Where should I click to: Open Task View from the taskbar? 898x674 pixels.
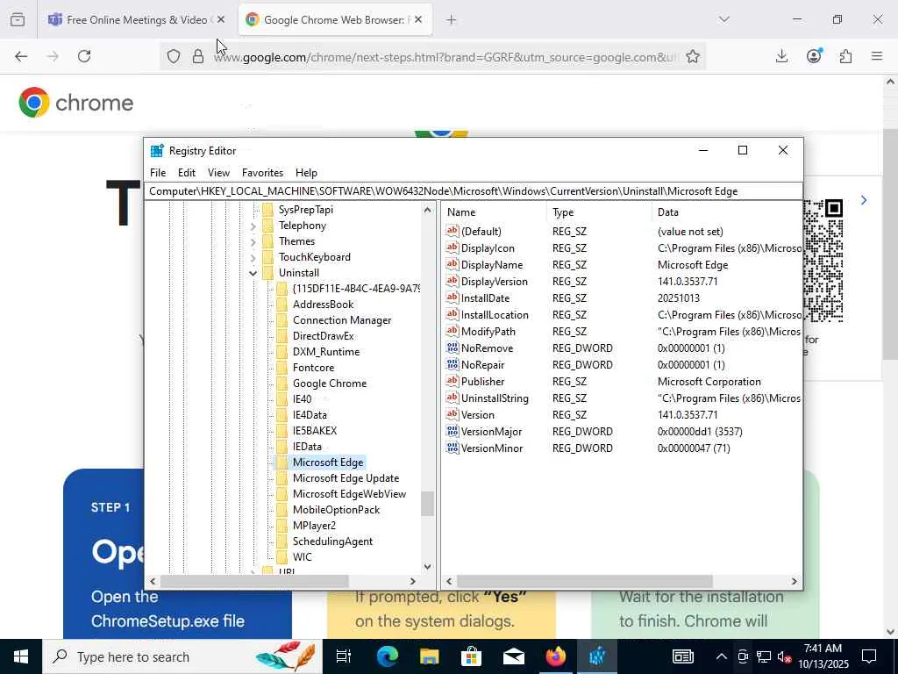click(x=344, y=656)
